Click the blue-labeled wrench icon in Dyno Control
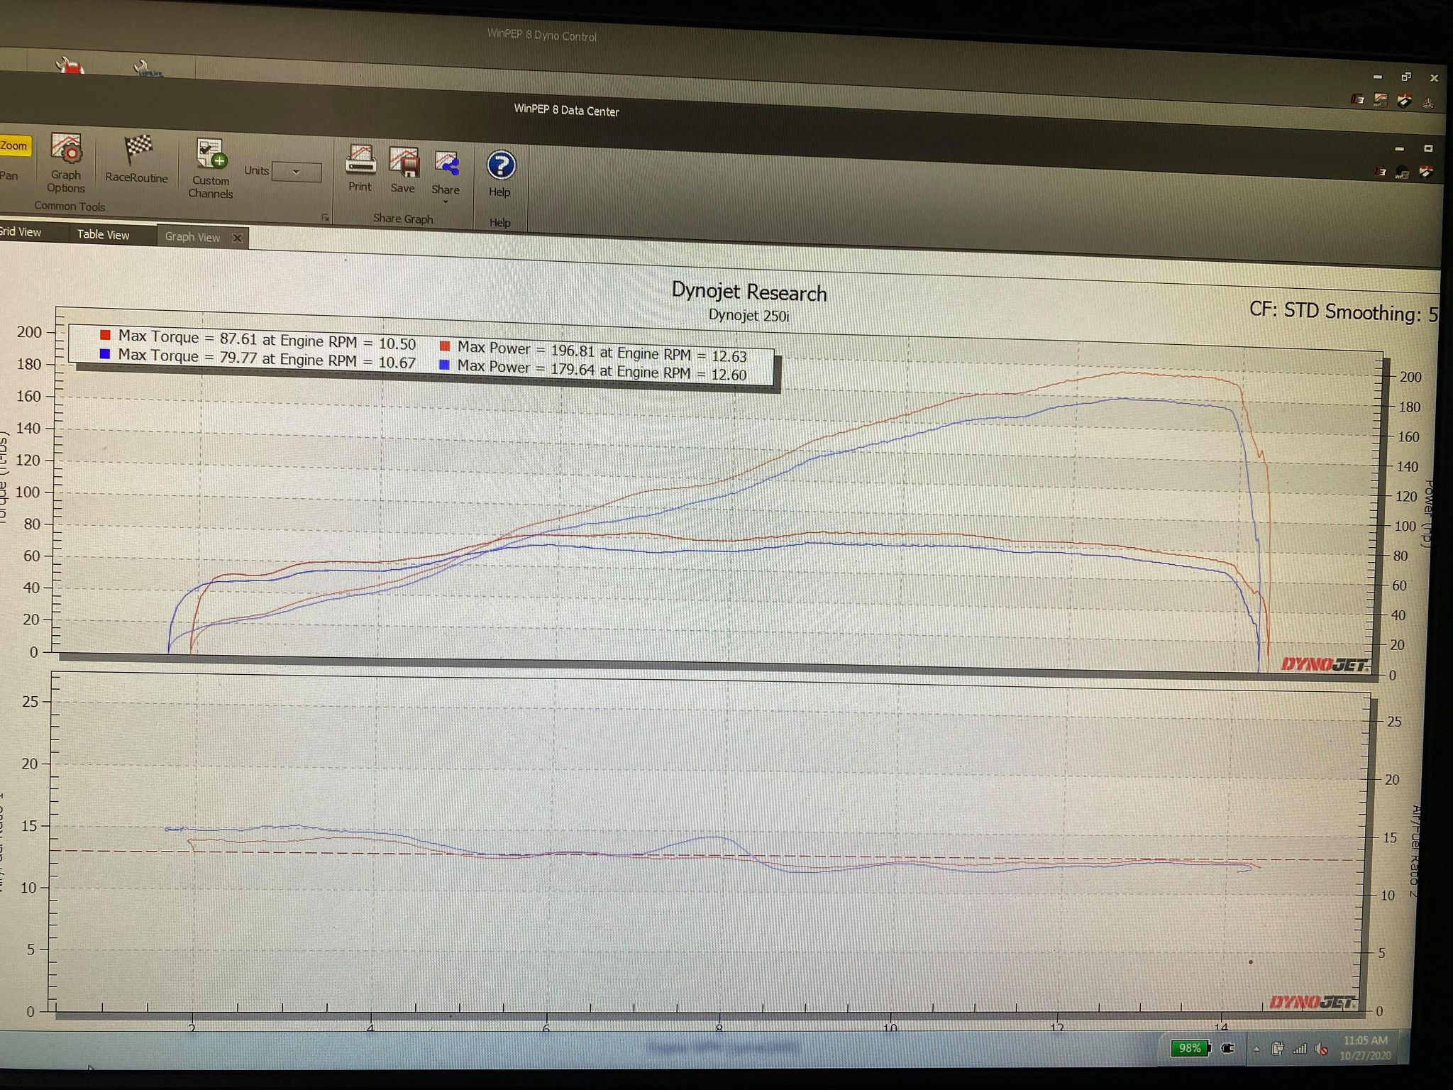The image size is (1453, 1090). pos(148,69)
